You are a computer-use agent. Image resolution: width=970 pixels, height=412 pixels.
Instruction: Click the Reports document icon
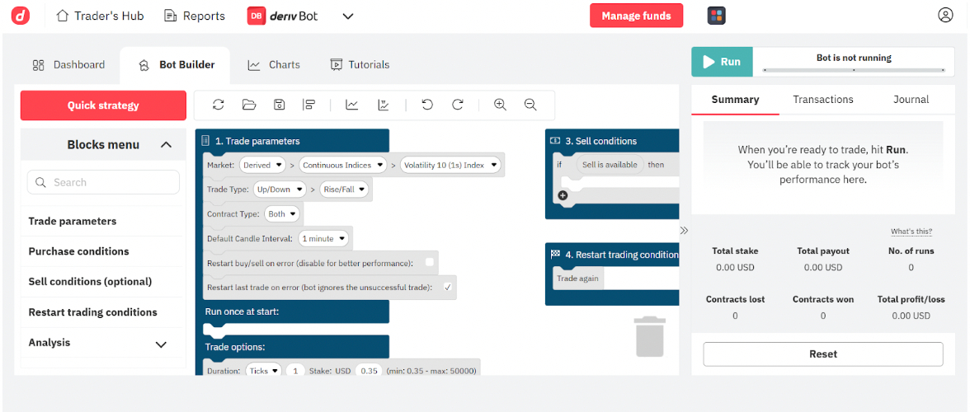coord(170,16)
